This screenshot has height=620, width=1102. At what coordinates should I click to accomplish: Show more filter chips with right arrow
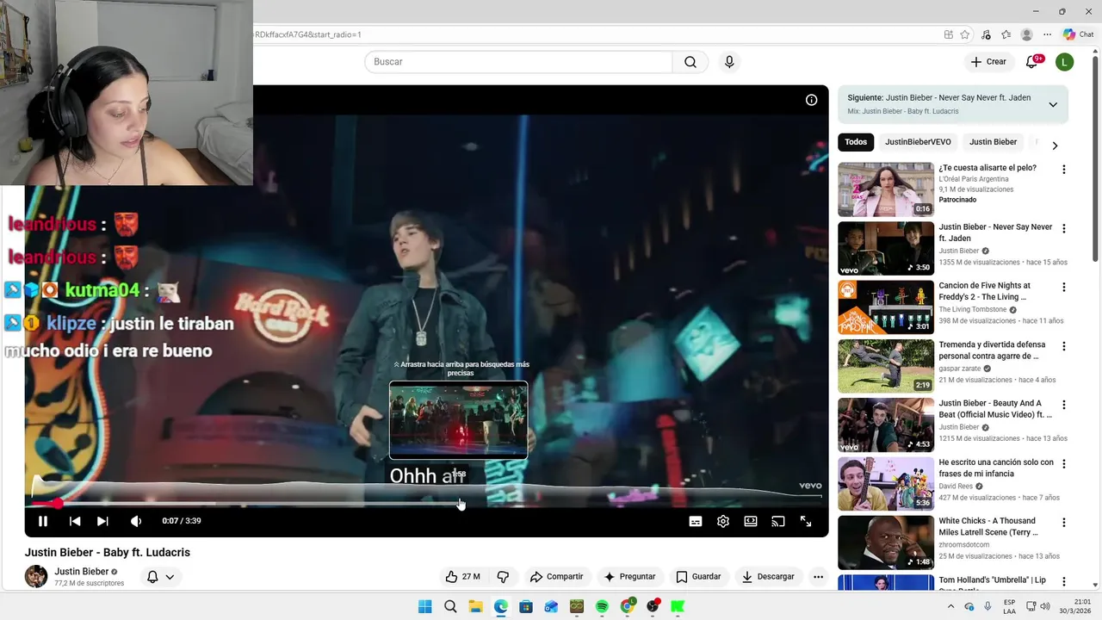(x=1055, y=146)
